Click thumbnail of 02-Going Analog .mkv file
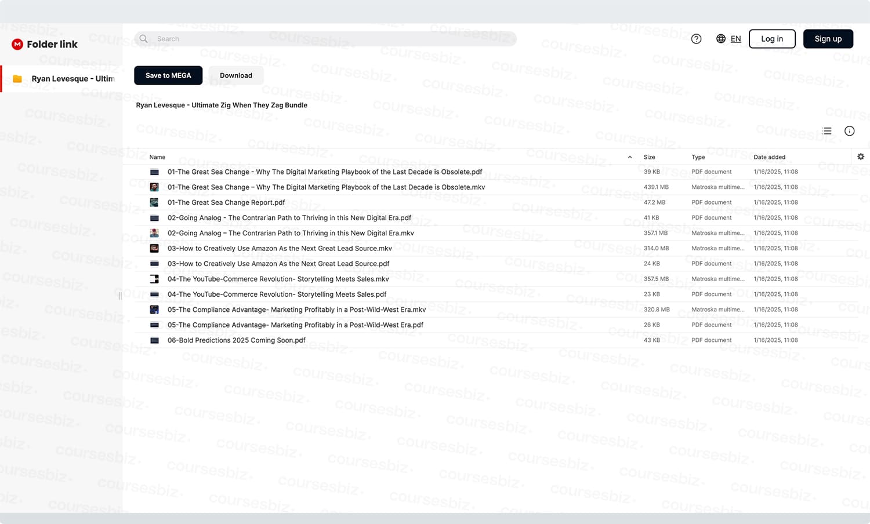This screenshot has height=524, width=870. pyautogui.click(x=154, y=233)
